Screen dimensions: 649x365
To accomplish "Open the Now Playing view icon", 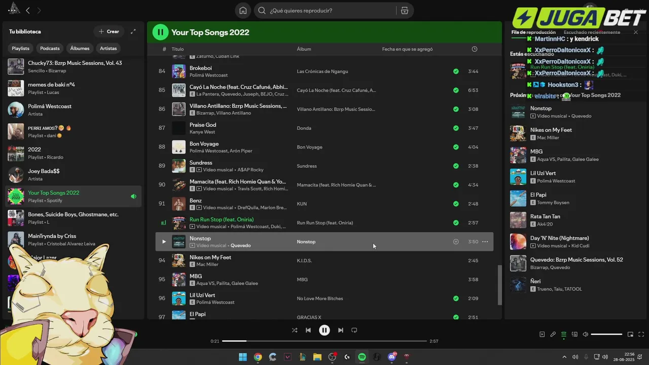I will 542,334.
